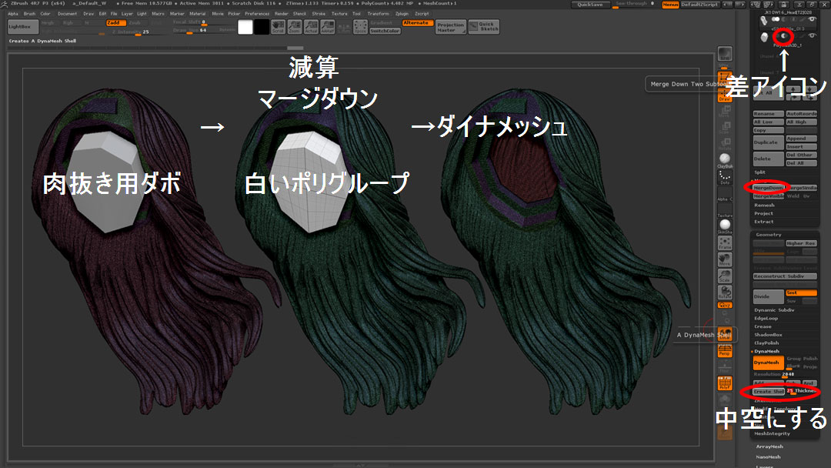This screenshot has width=831, height=468.
Task: Toggle the Persp perspective icon
Action: click(725, 349)
